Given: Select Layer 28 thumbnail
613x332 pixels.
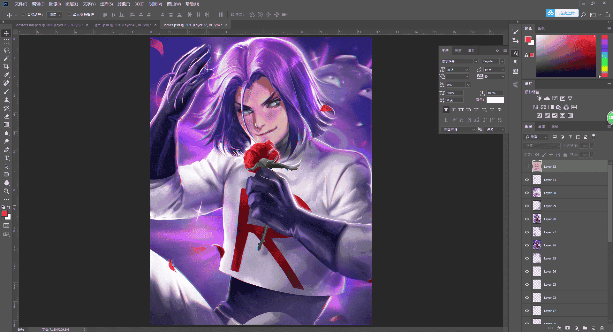Looking at the screenshot, I should (537, 219).
